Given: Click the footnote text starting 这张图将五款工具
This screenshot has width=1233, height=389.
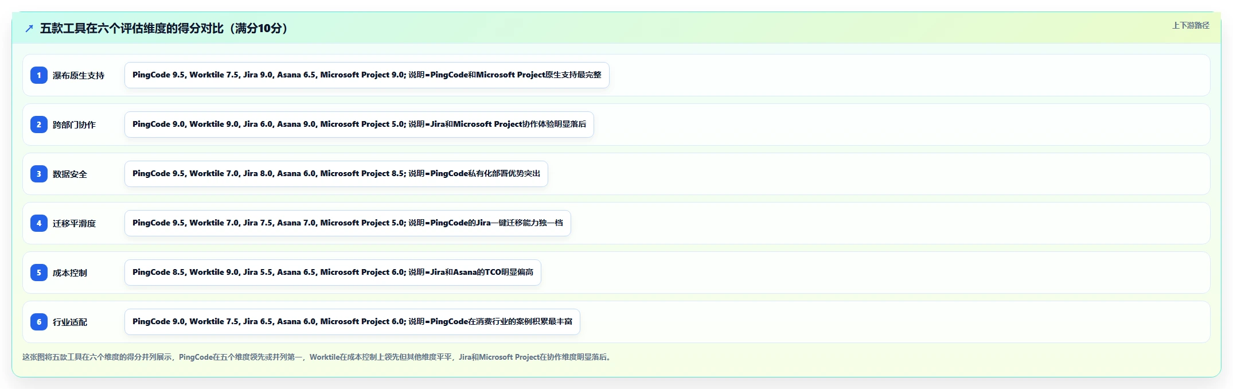Looking at the screenshot, I should pos(318,357).
